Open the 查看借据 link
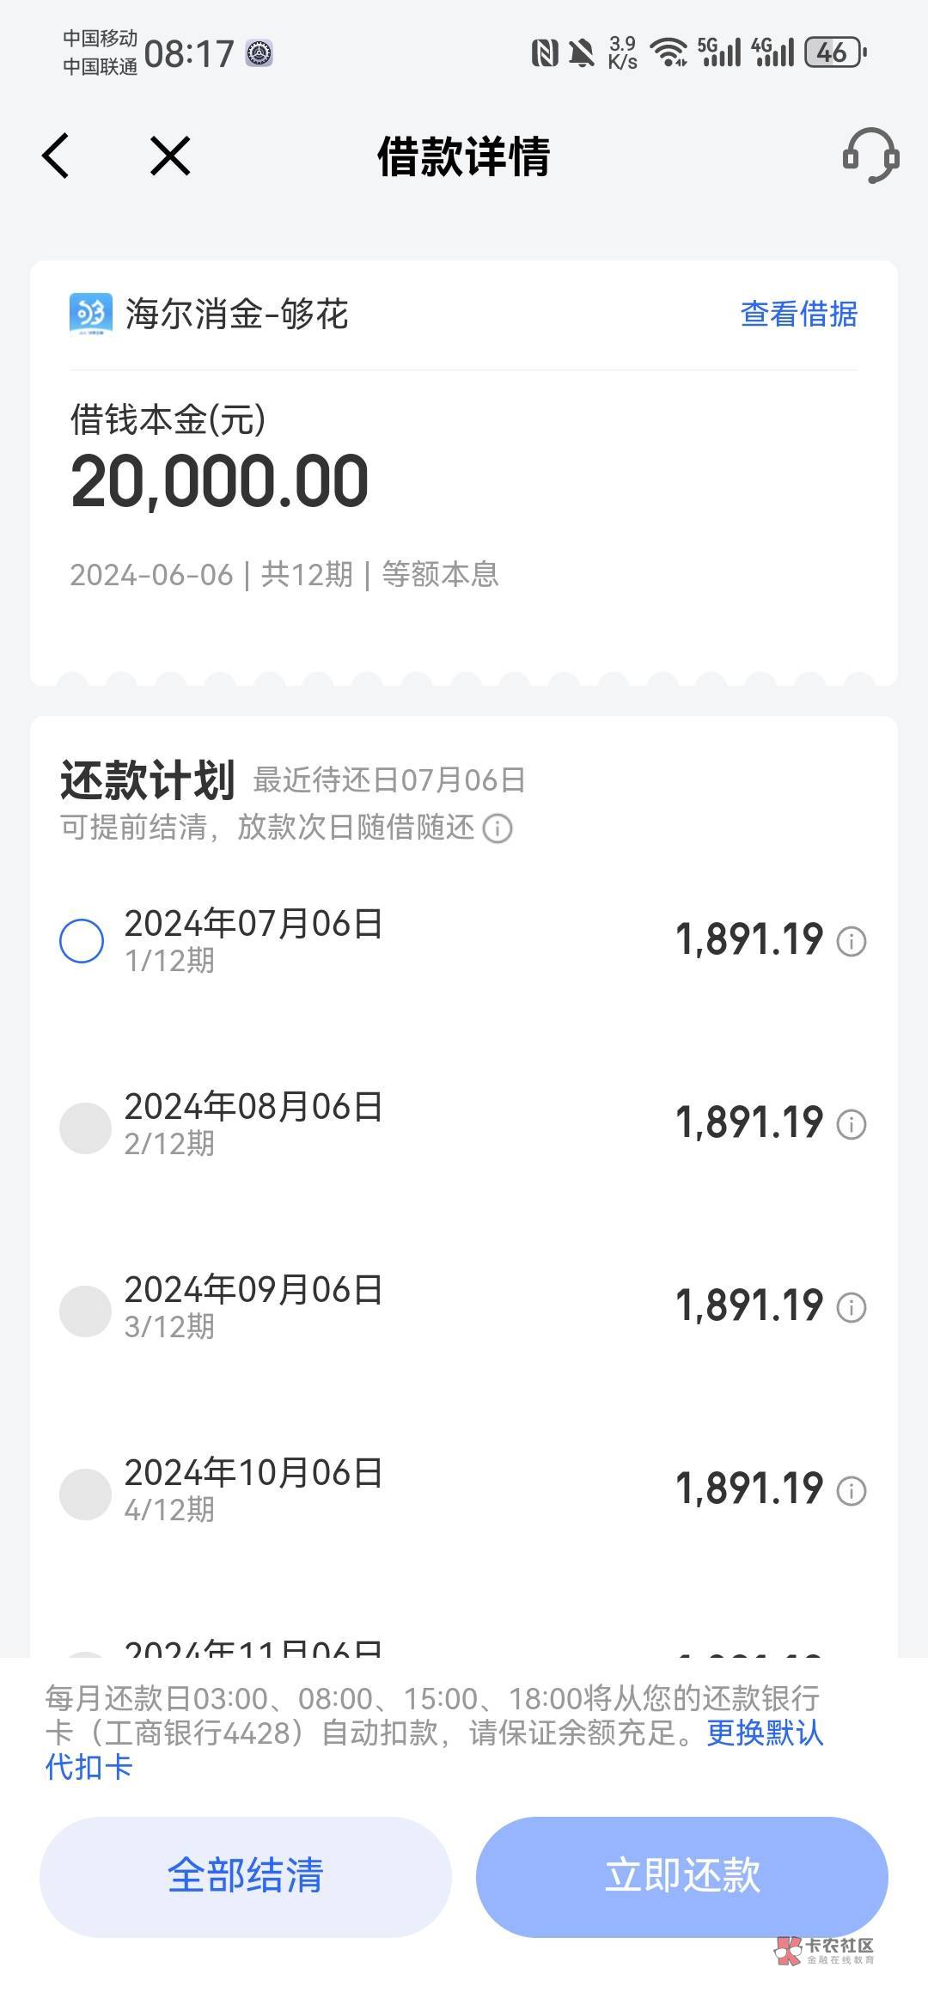The height and width of the screenshot is (2011, 928). [798, 315]
